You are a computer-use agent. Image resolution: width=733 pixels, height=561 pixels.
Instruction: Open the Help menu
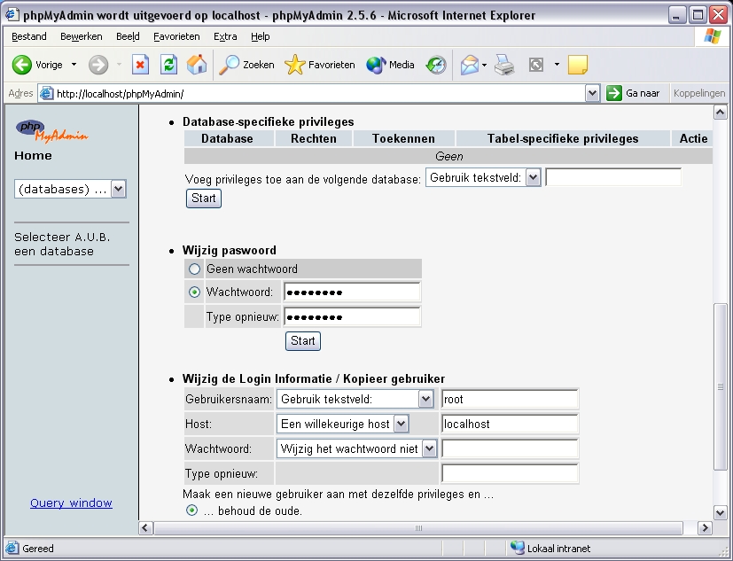[x=261, y=36]
